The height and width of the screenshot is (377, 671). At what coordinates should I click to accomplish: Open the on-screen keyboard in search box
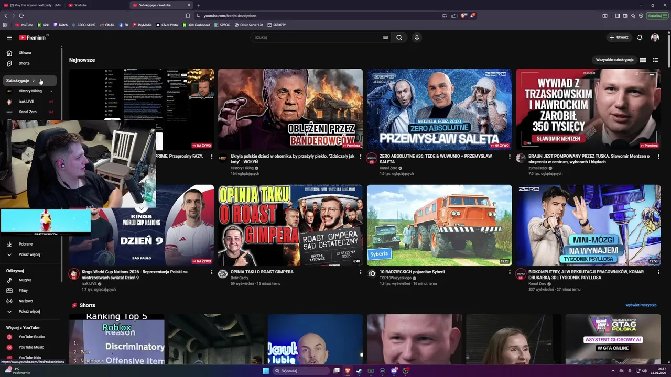pos(386,38)
